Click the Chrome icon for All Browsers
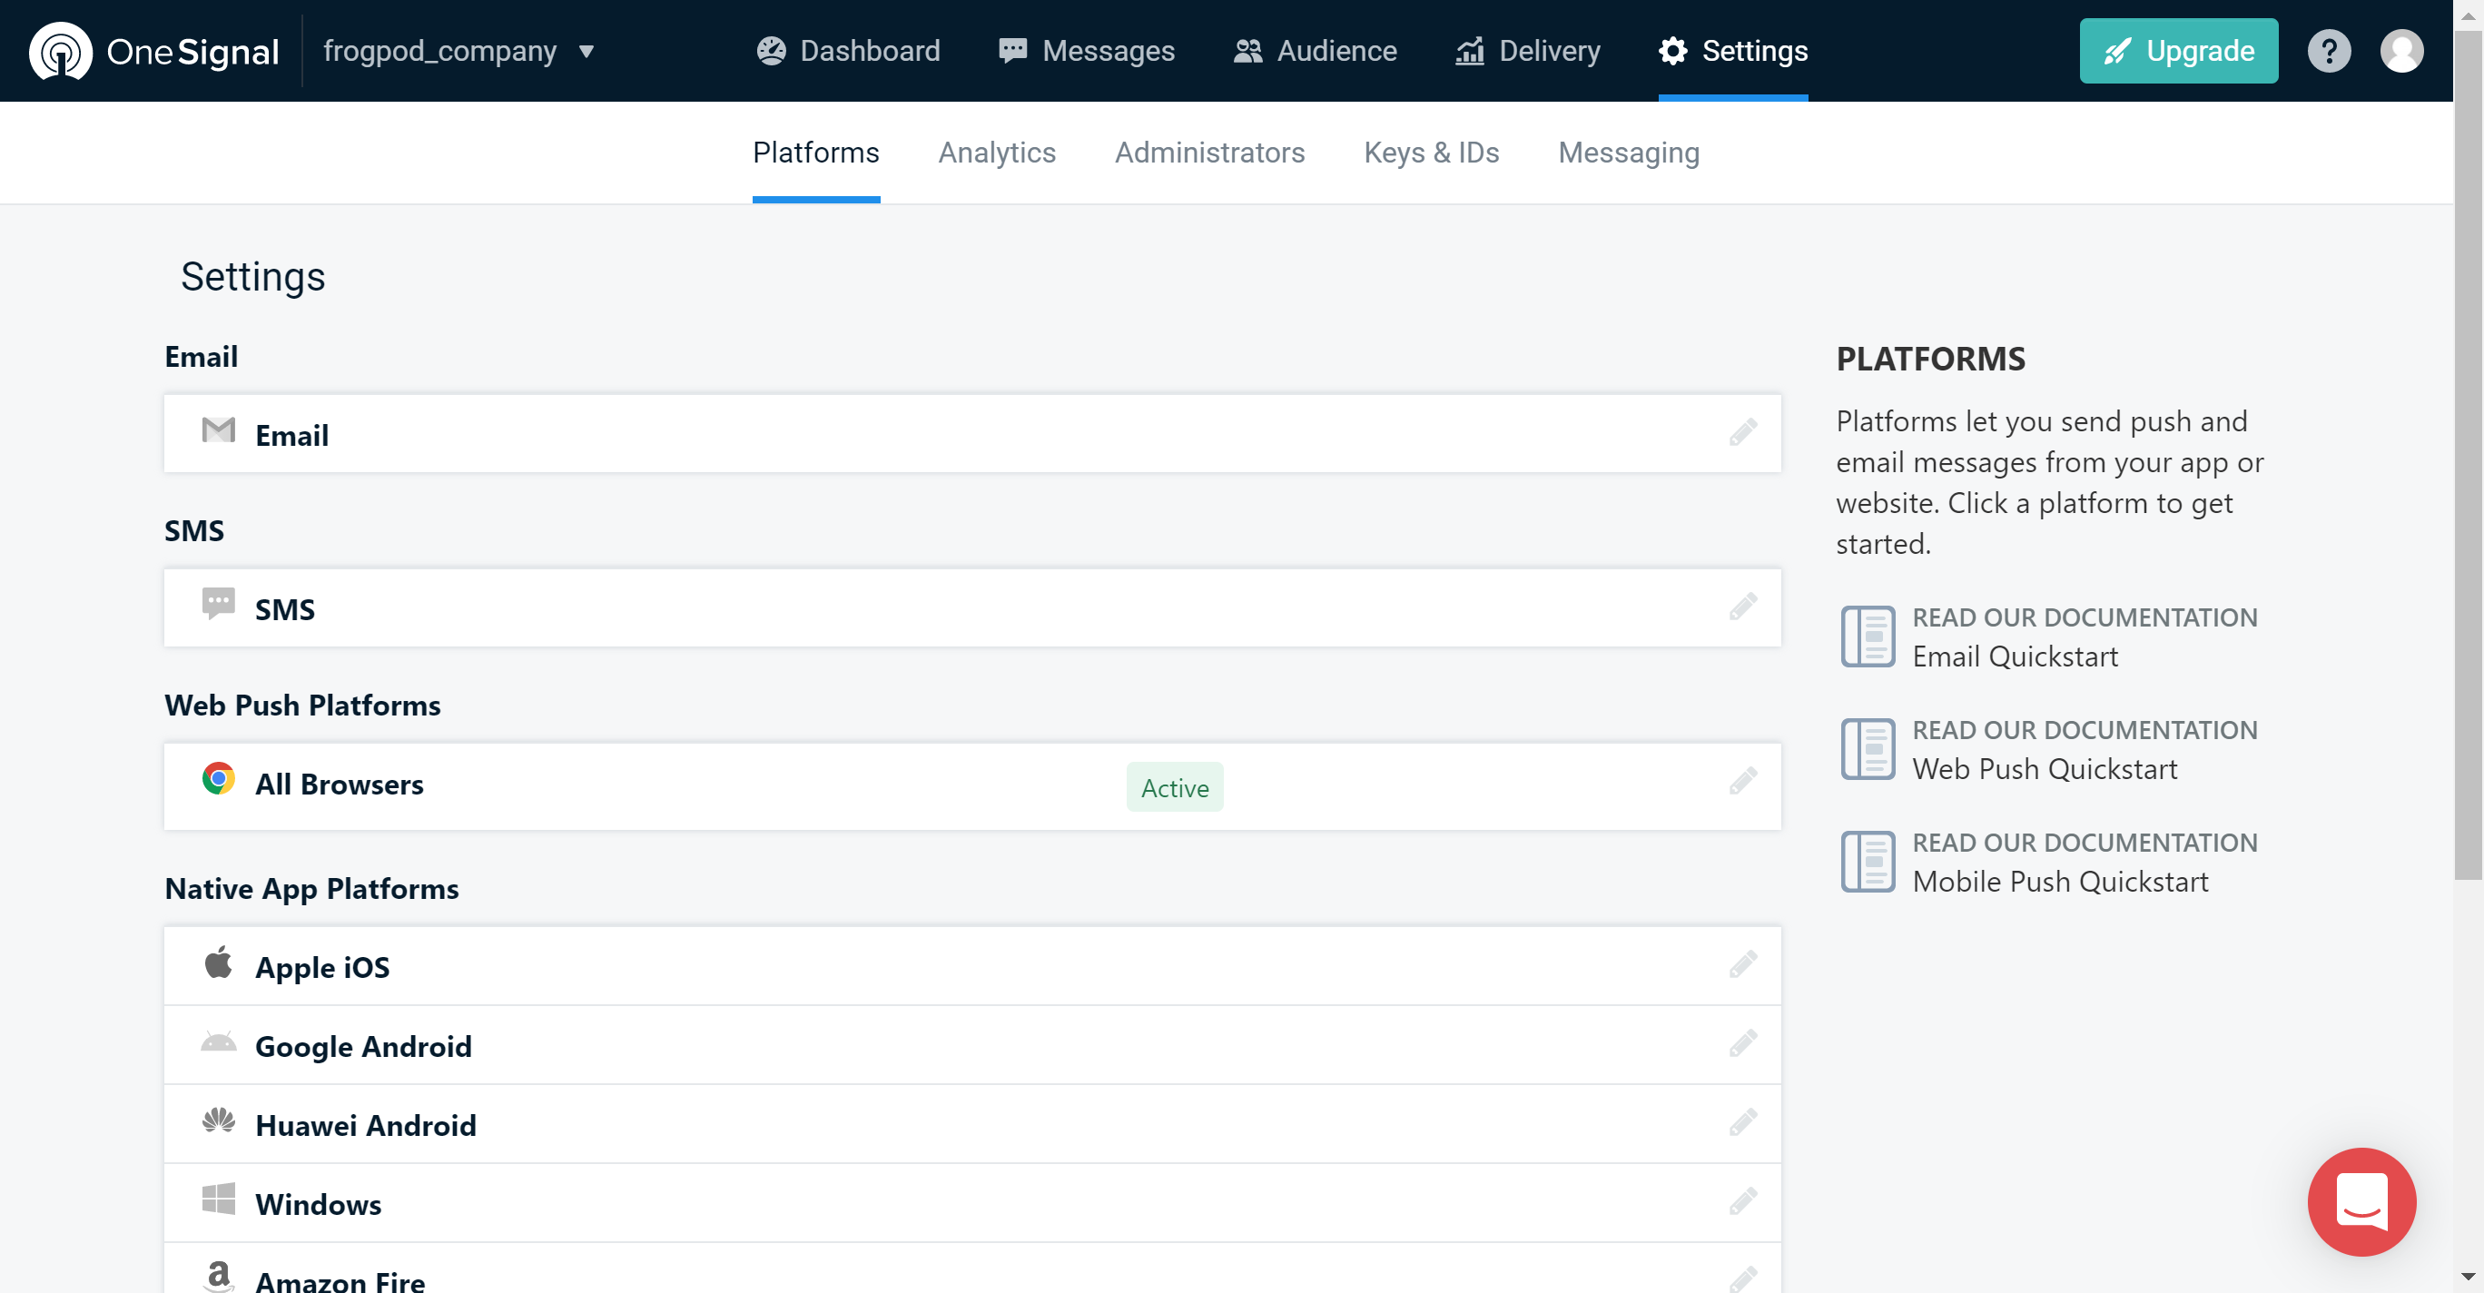Screen dimensions: 2484x1293 tap(219, 778)
